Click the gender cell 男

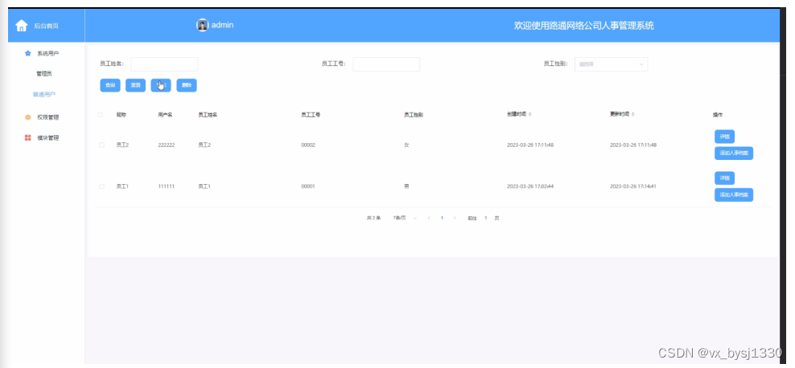[x=406, y=186]
